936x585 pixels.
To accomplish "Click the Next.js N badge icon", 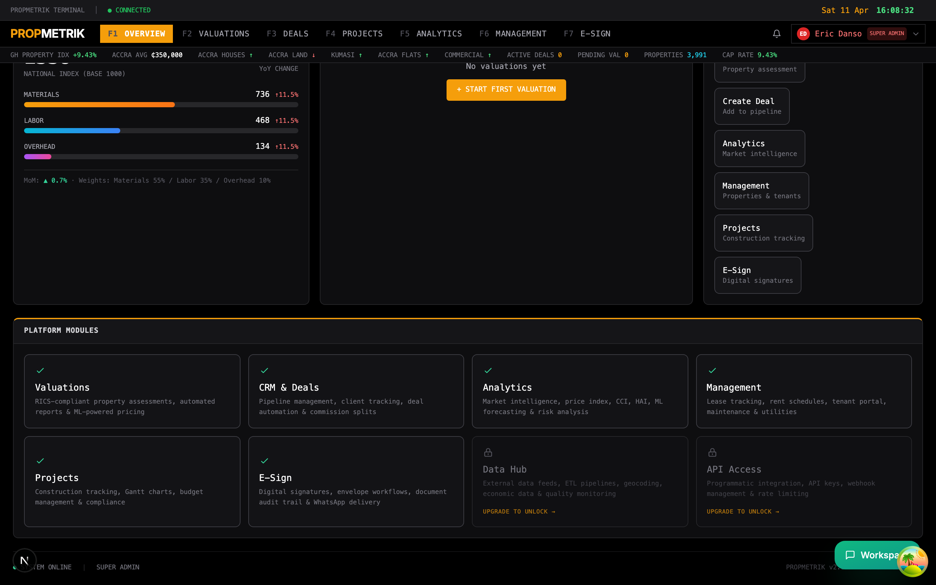I will [24, 560].
